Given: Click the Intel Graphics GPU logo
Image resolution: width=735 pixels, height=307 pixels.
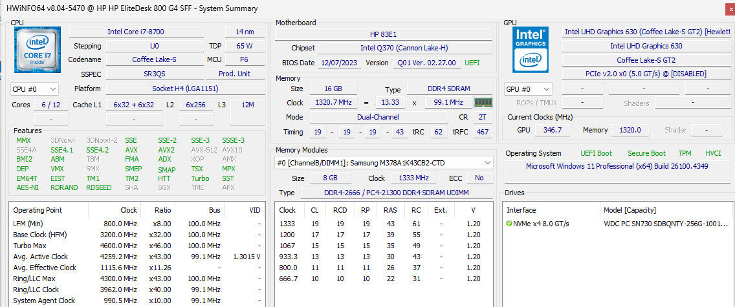Looking at the screenshot, I should pos(530,49).
